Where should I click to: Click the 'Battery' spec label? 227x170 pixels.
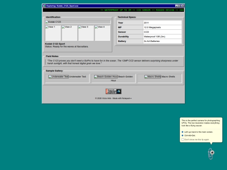pos(122,41)
